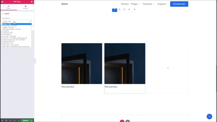Expand the Pages menu
The width and height of the screenshot is (217, 122).
[135, 4]
